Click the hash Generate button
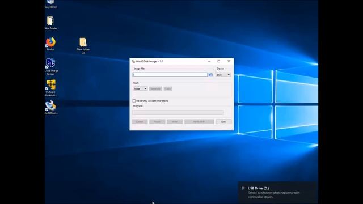 (x=155, y=88)
